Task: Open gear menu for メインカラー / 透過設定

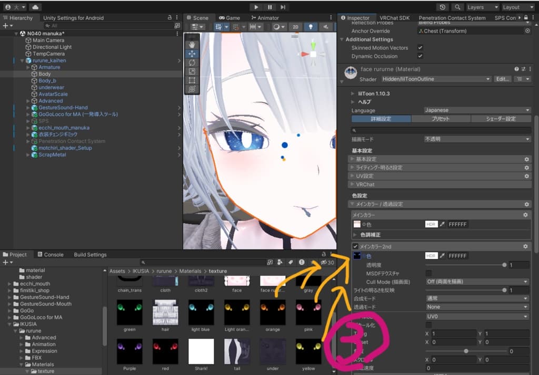Action: pos(526,204)
